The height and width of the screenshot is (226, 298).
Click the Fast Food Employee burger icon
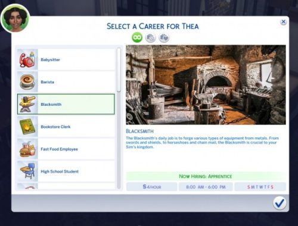click(x=27, y=149)
